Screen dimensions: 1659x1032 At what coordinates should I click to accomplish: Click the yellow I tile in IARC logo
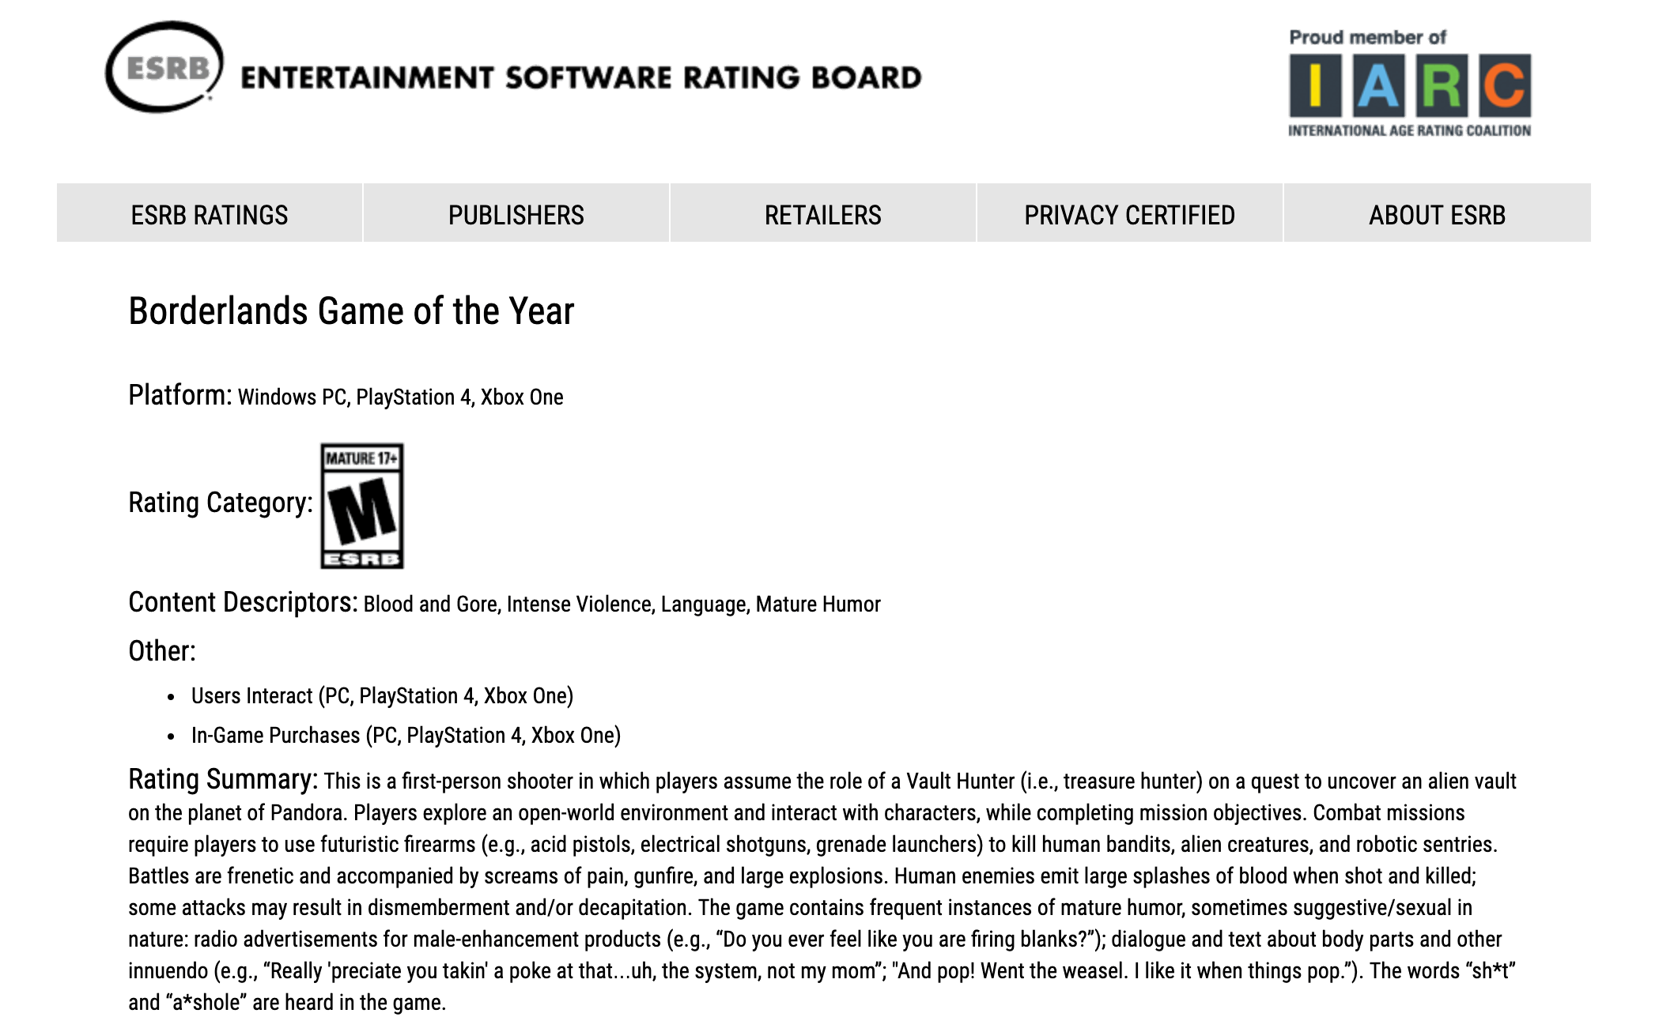pyautogui.click(x=1315, y=85)
